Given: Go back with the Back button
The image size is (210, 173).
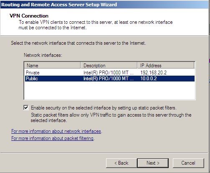Looking at the screenshot, I should coord(121,163).
